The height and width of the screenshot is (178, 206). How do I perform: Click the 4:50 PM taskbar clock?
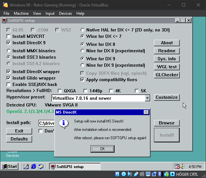tap(195, 167)
